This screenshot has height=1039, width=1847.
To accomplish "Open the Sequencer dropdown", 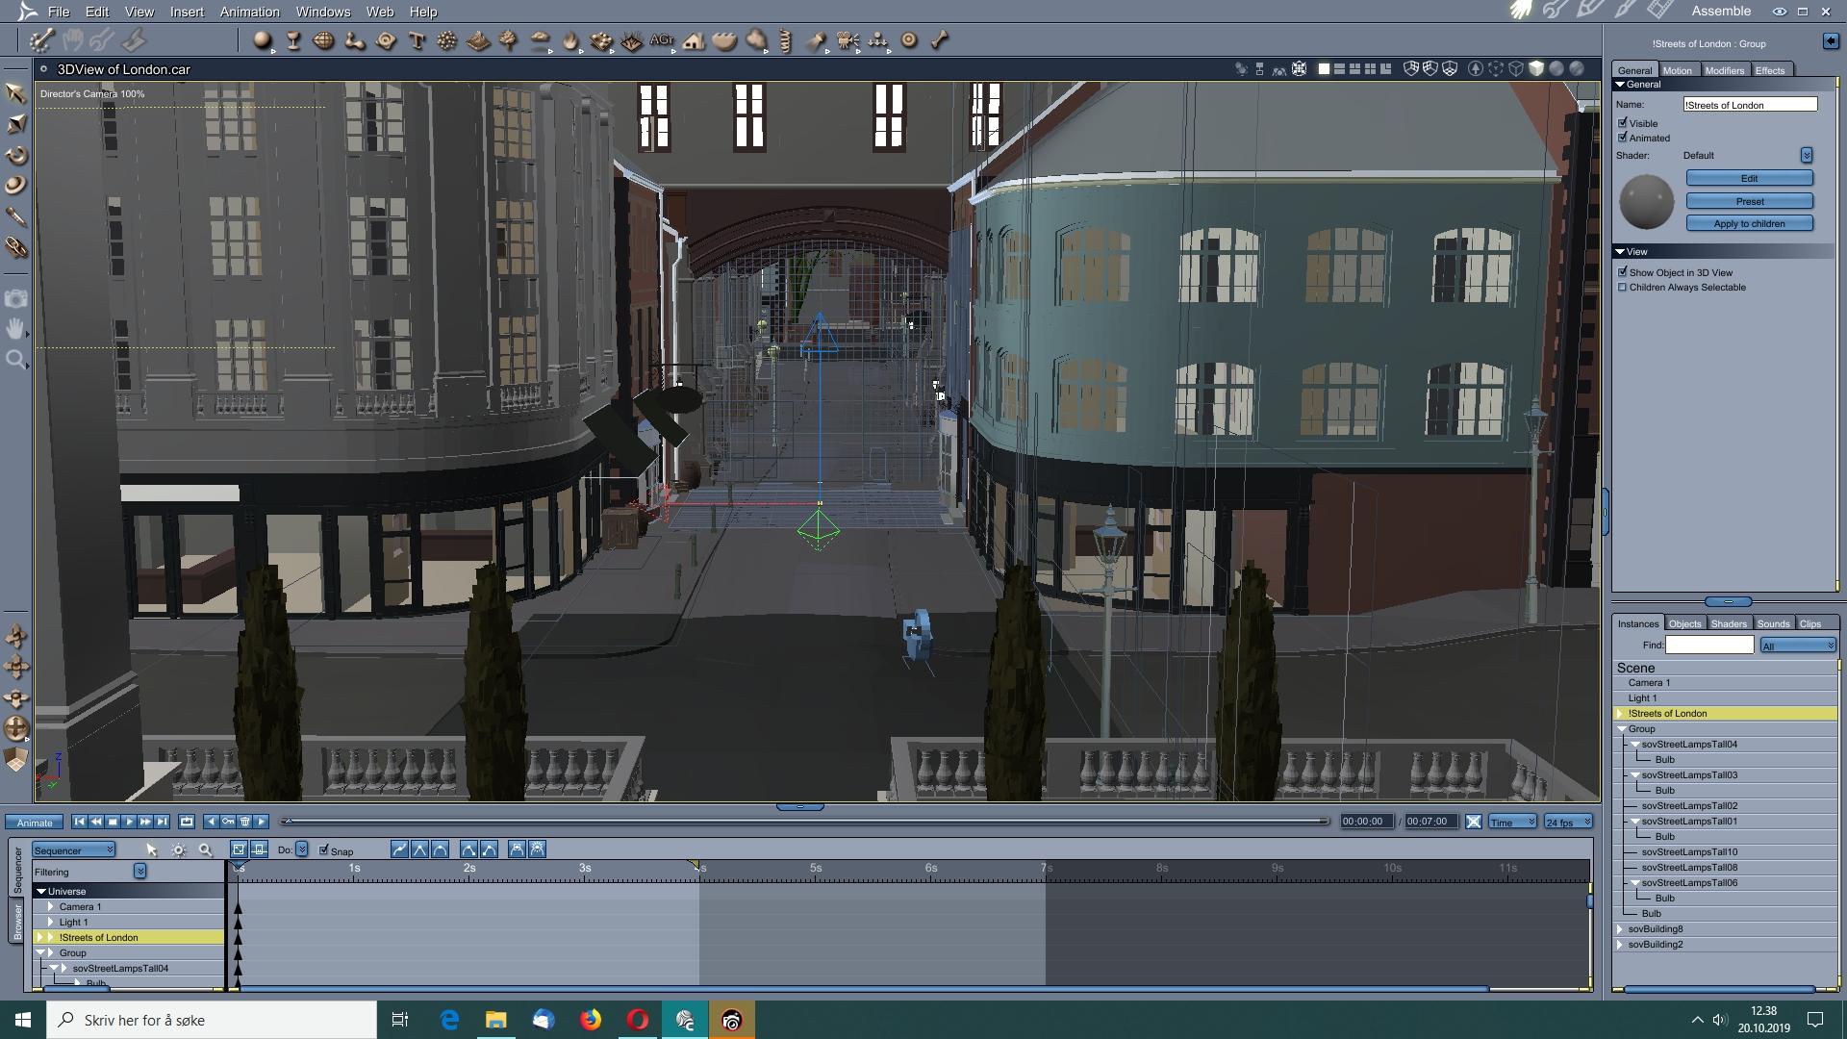I will pos(74,850).
